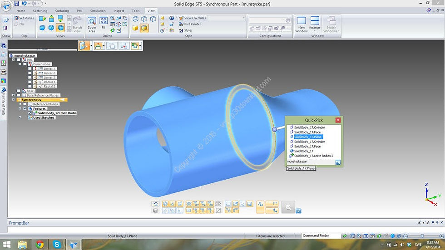The width and height of the screenshot is (445, 250).
Task: Open the Inspect ribbon tab
Action: pyautogui.click(x=119, y=11)
